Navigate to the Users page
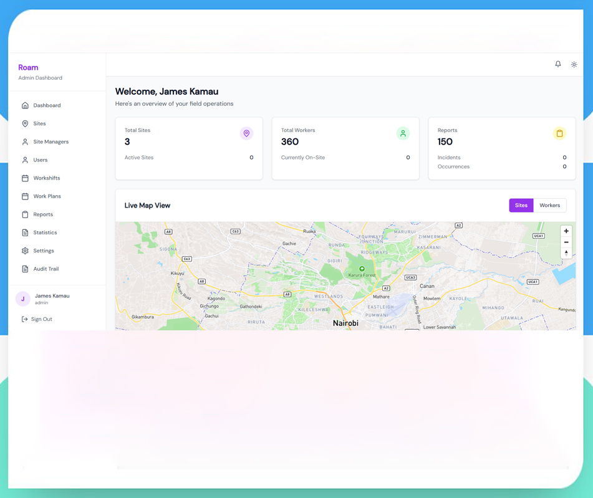Viewport: 593px width, 498px height. 57,160
